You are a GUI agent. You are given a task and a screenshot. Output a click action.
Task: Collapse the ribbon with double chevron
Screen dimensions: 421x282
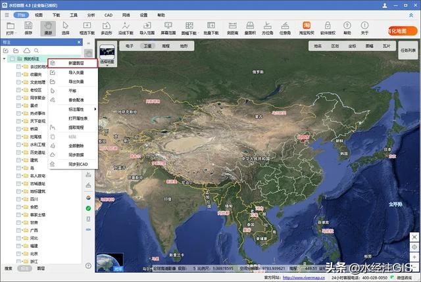tap(411, 16)
